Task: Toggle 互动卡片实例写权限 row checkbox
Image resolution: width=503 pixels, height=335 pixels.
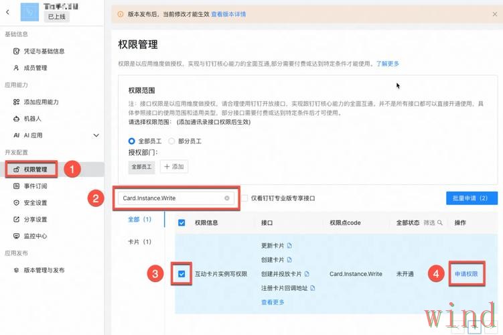Action: click(182, 274)
